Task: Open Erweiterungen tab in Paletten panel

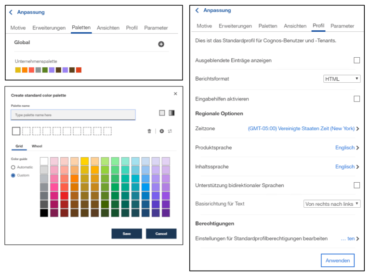Action: tap(49, 28)
